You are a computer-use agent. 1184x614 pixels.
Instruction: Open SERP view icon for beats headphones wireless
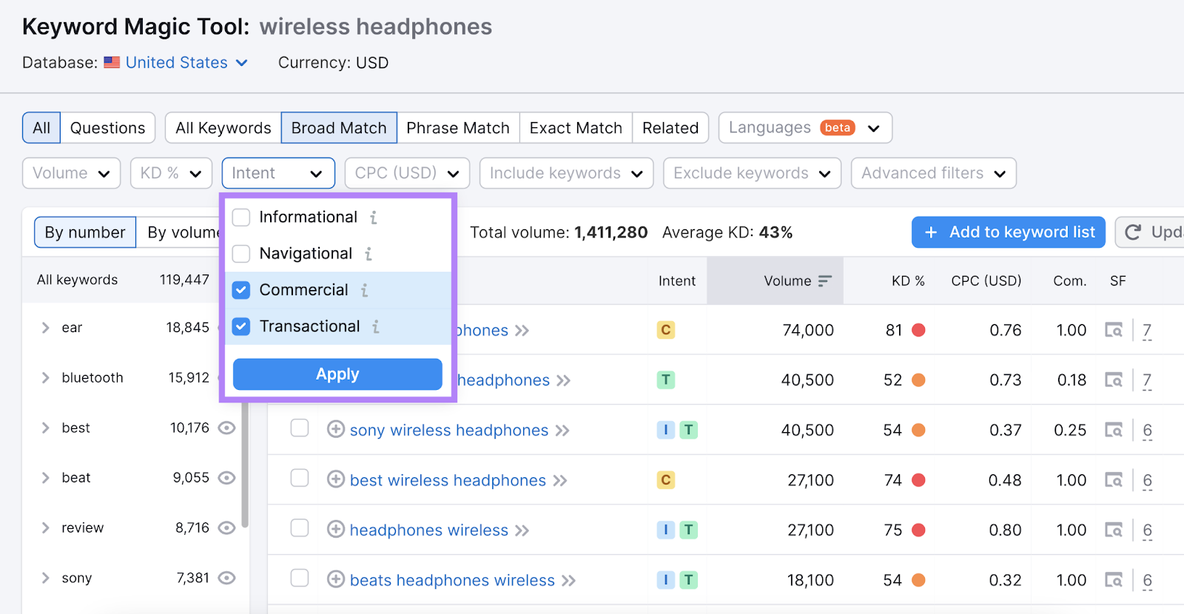[x=1114, y=580]
